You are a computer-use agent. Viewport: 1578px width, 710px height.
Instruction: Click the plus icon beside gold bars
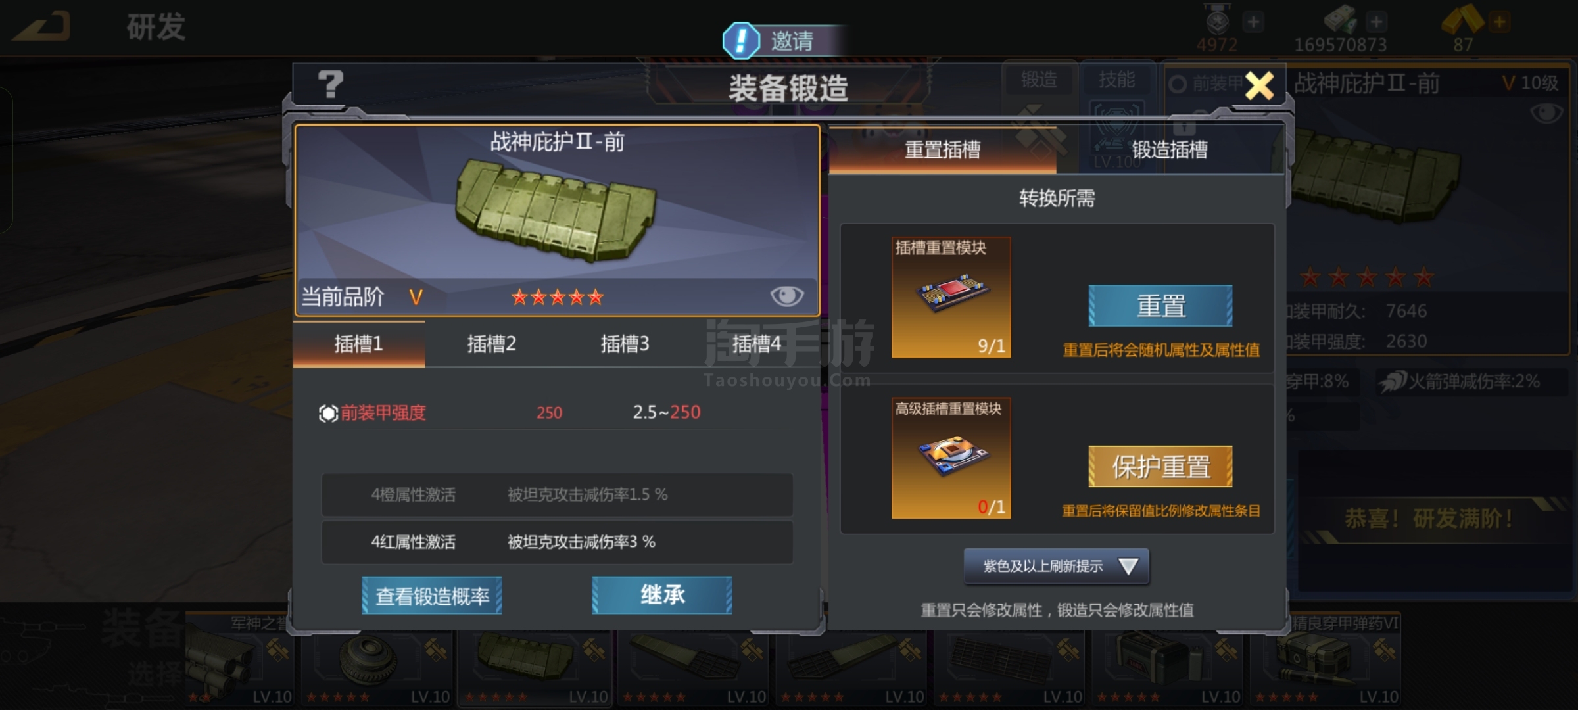(x=1499, y=22)
